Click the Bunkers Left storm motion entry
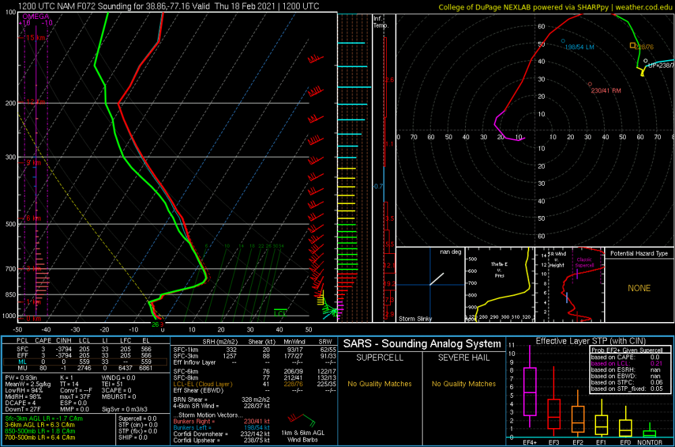 click(x=221, y=427)
